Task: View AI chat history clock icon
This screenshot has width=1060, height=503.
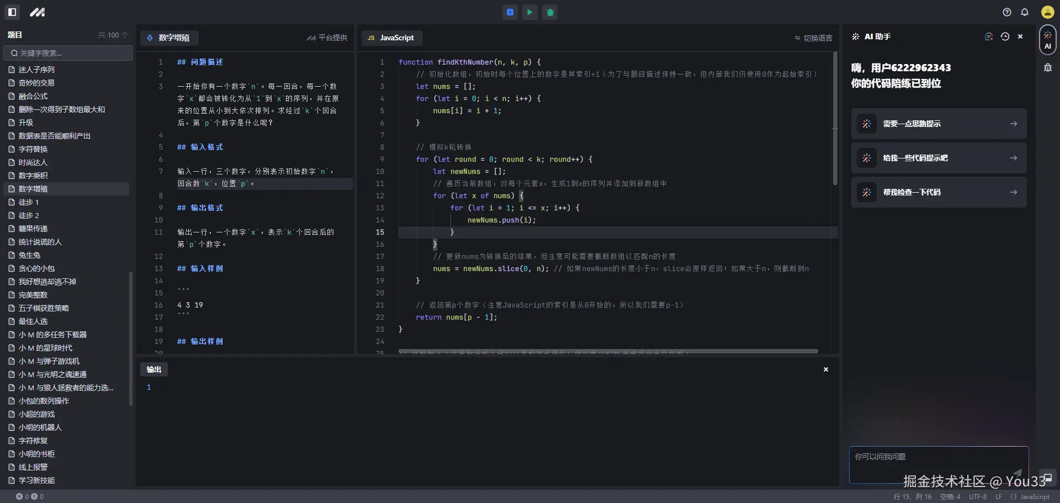Action: point(1005,36)
